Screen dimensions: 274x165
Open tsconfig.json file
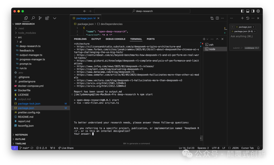tap(26, 126)
